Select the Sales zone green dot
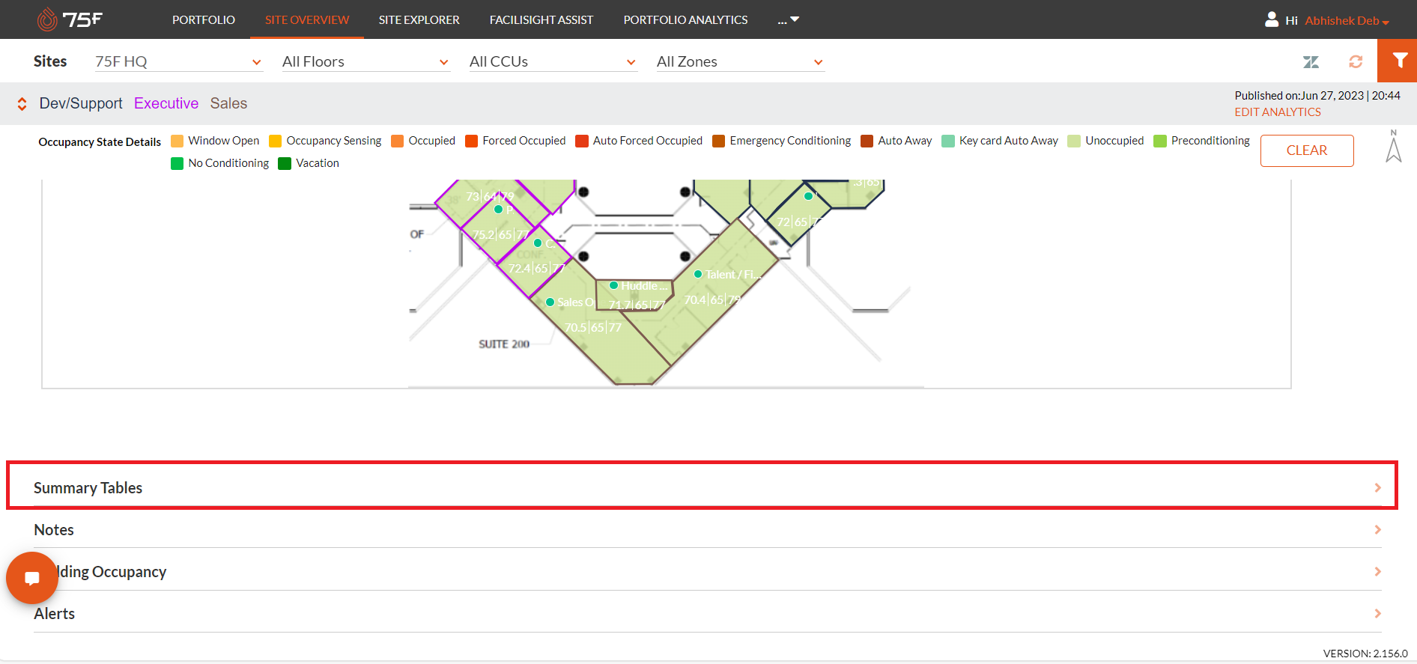This screenshot has height=664, width=1417. pos(550,302)
